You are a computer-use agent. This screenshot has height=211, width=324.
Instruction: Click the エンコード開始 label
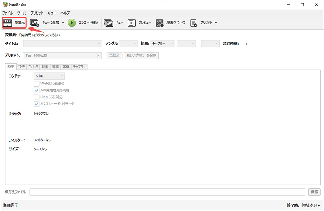[x=89, y=23]
